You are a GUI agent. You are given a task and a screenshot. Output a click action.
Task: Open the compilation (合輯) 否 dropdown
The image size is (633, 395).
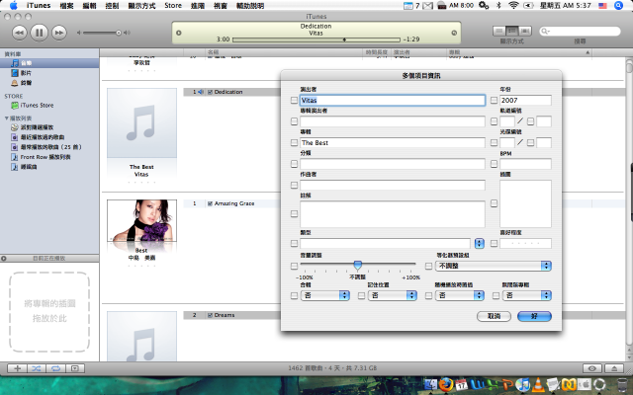pyautogui.click(x=325, y=295)
